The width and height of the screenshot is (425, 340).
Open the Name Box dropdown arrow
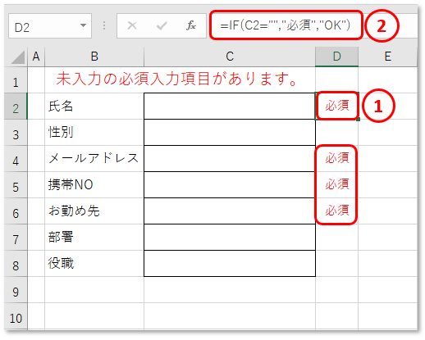pyautogui.click(x=83, y=25)
